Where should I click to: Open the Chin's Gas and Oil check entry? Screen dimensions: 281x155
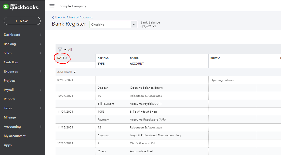click(142, 143)
